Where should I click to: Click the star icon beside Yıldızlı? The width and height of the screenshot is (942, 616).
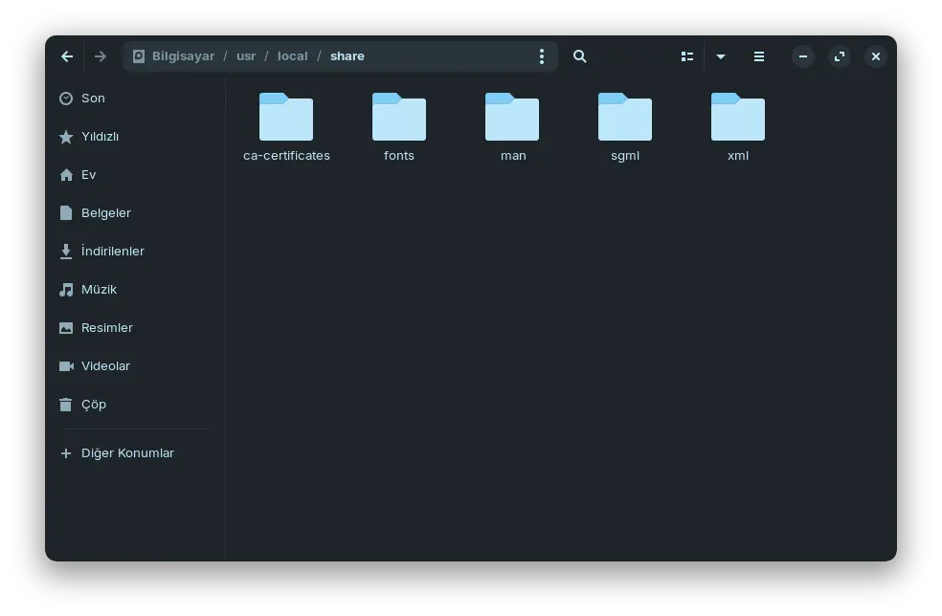pyautogui.click(x=66, y=137)
